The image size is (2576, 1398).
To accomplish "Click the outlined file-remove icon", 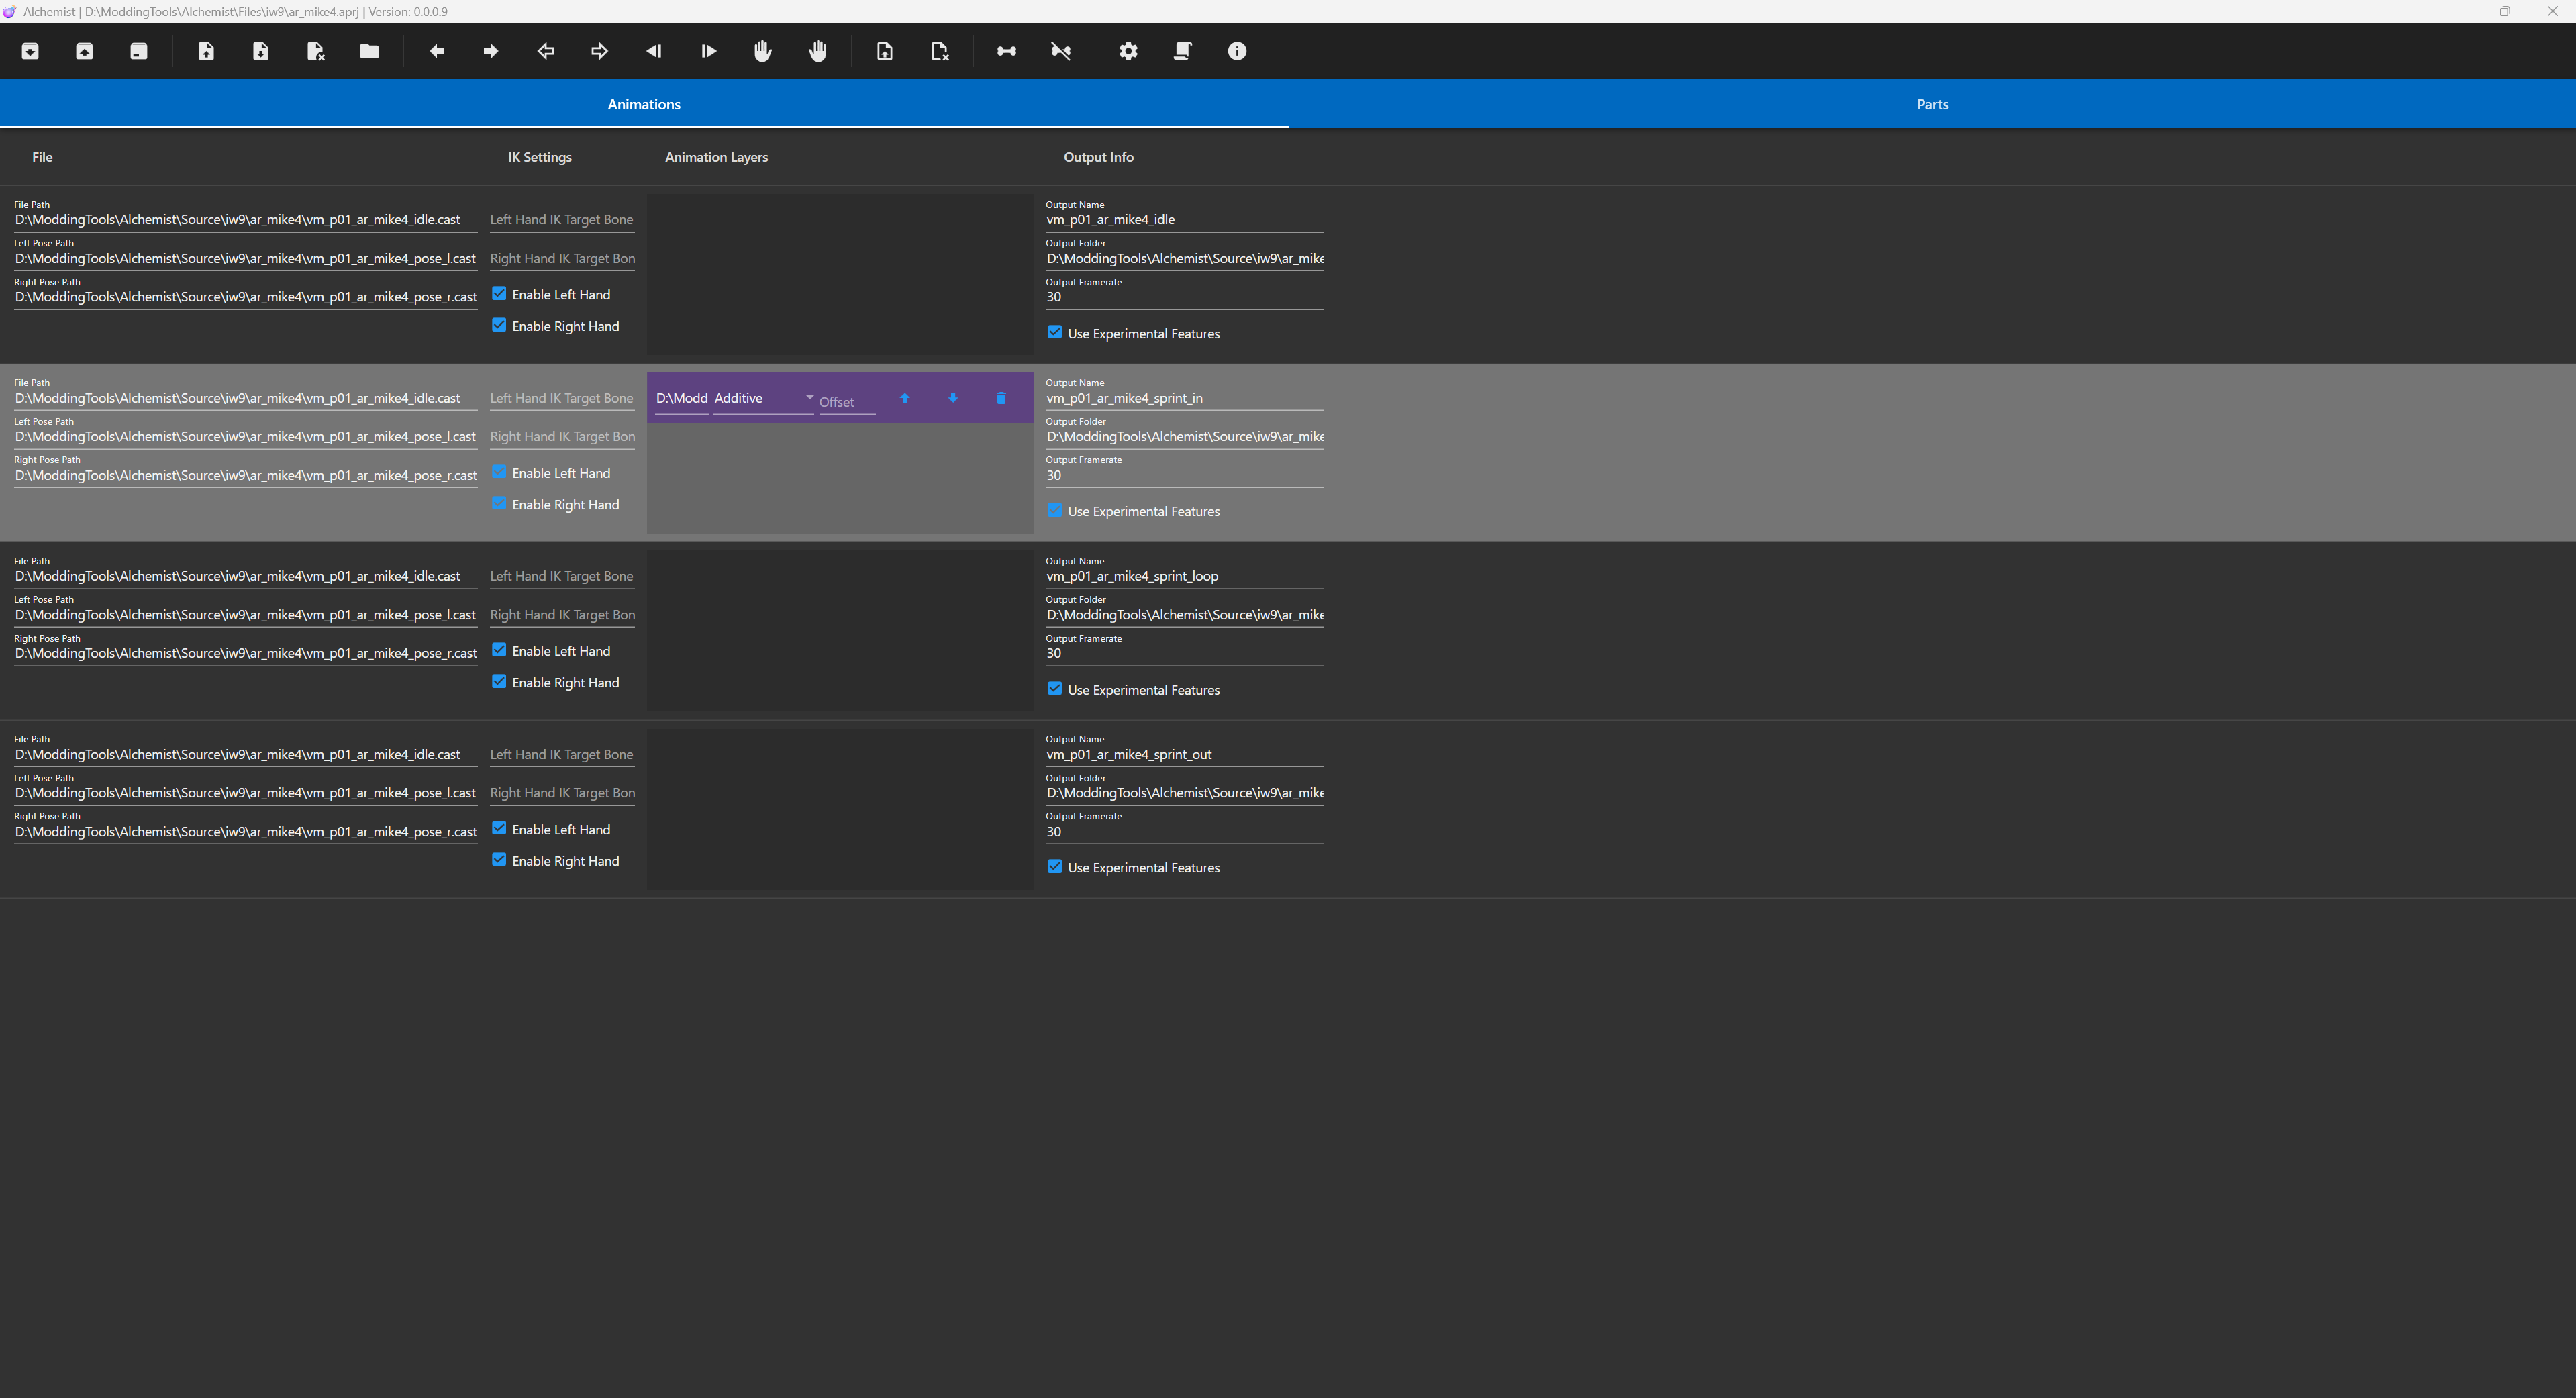I will 939,51.
